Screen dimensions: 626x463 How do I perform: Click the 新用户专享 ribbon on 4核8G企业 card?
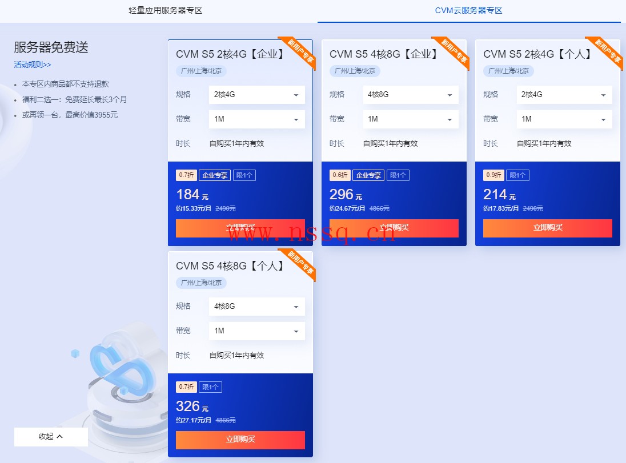[454, 51]
